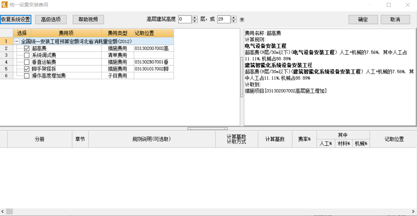The width and height of the screenshot is (417, 216).
Task: Select the 脚手架搭拆 row label
Action: [44, 69]
